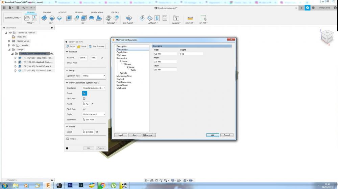The height and width of the screenshot is (189, 338).
Task: Open the File menu icon
Action: tap(10, 8)
